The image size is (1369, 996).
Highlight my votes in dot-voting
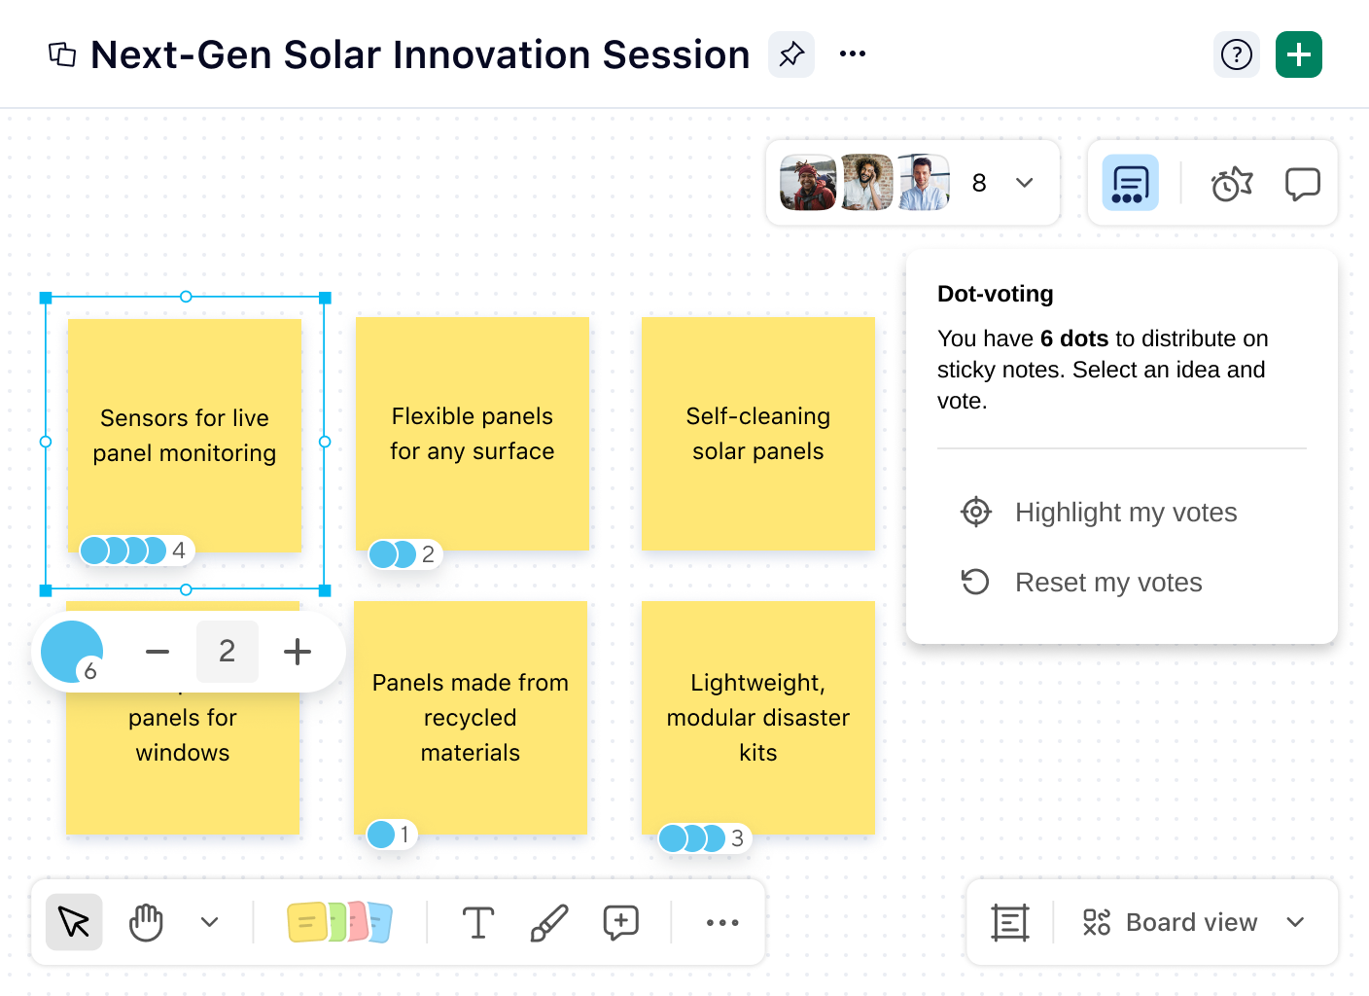tap(1125, 512)
